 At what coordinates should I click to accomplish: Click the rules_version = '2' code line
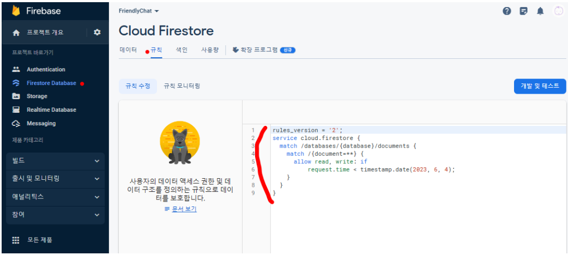coord(307,130)
